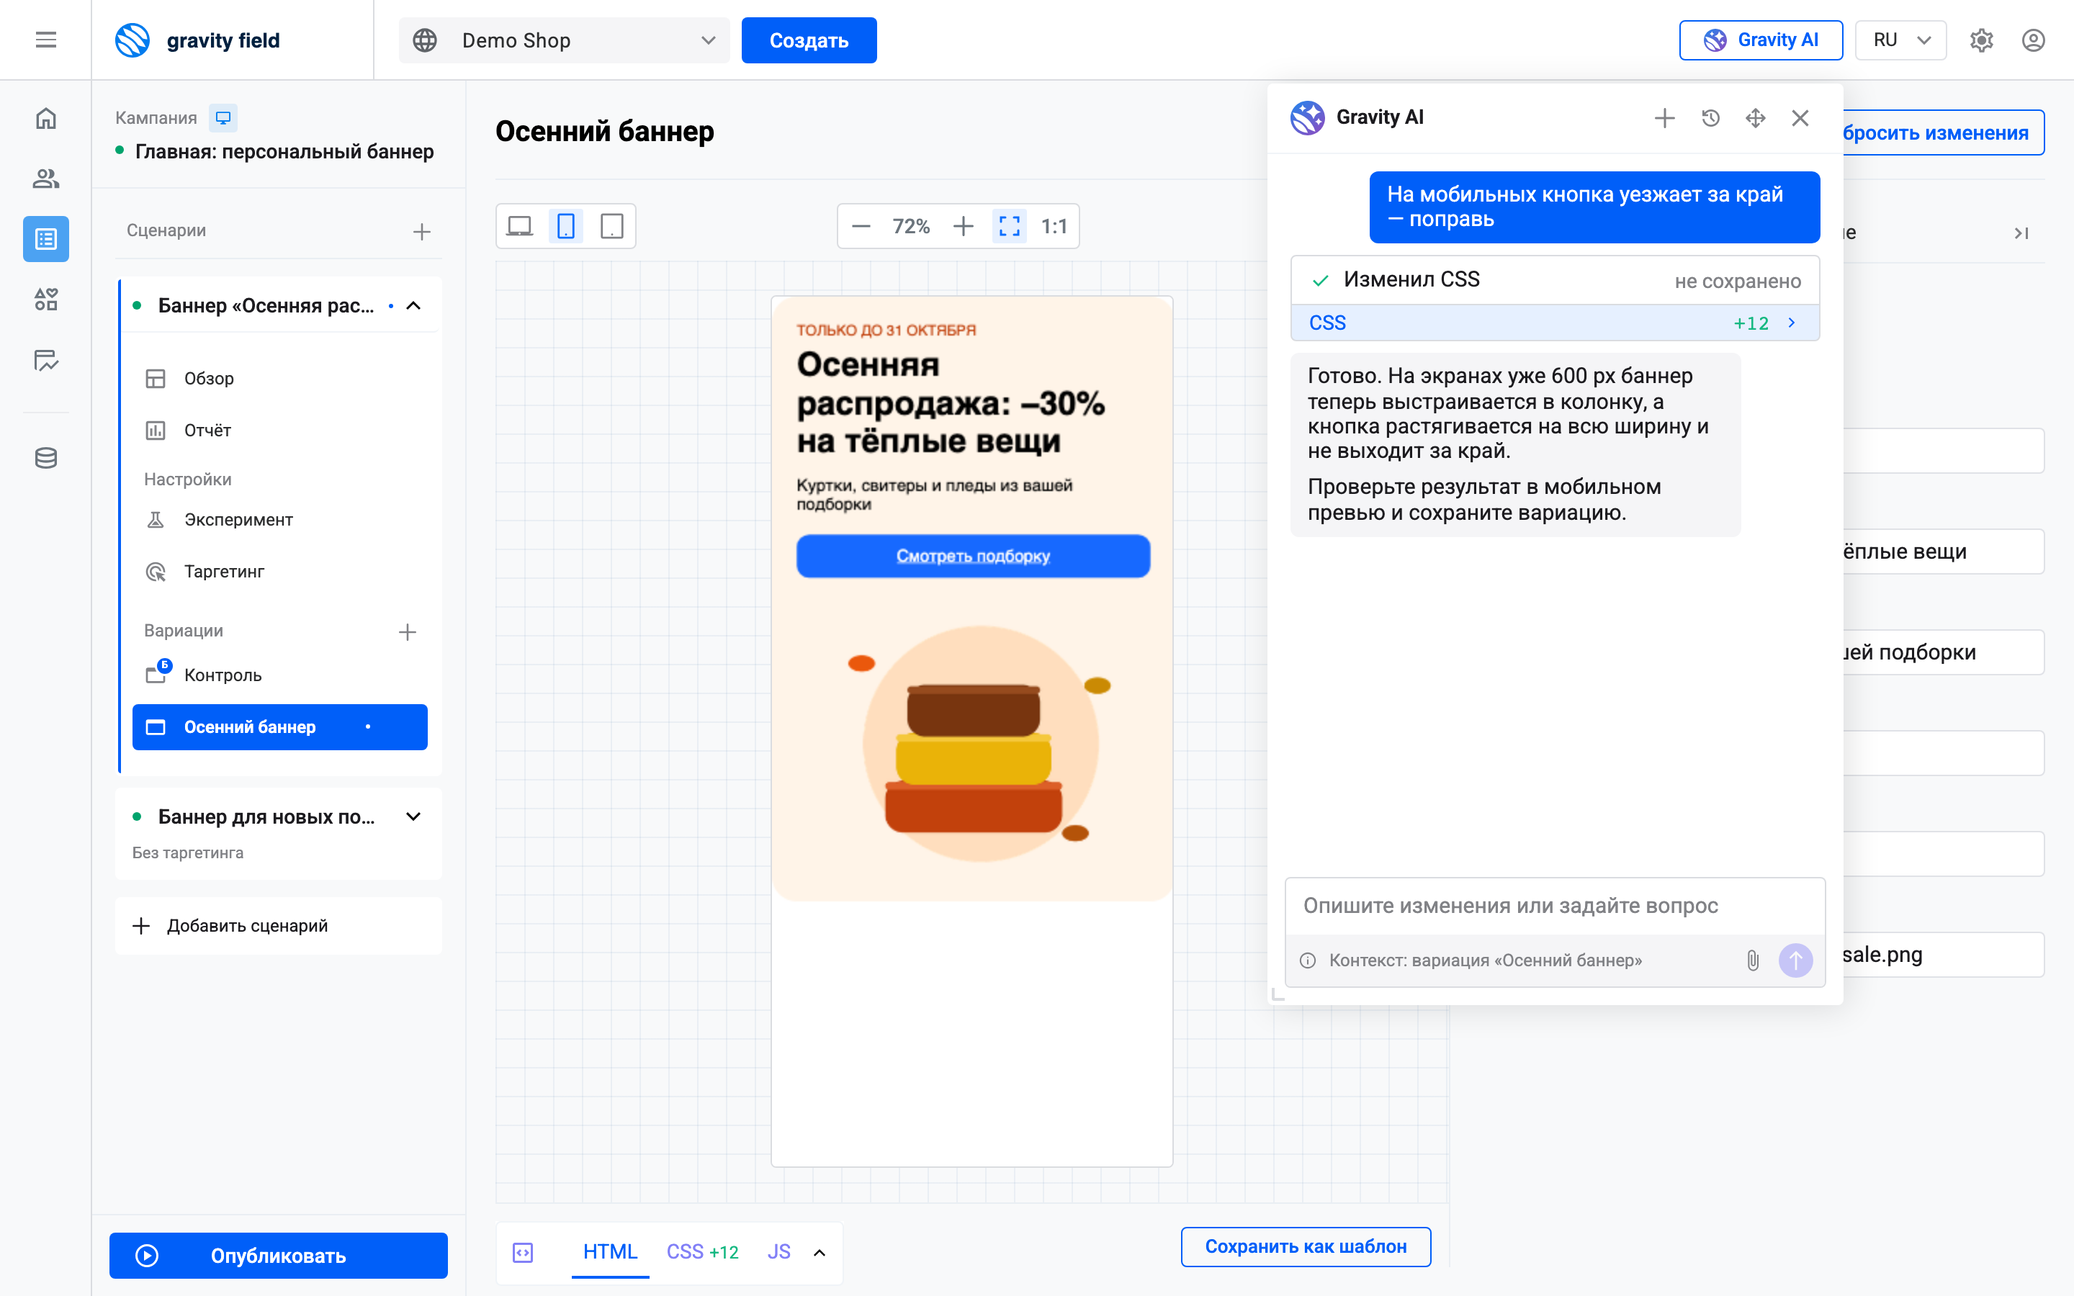Open settings gear icon in header

click(x=1981, y=40)
